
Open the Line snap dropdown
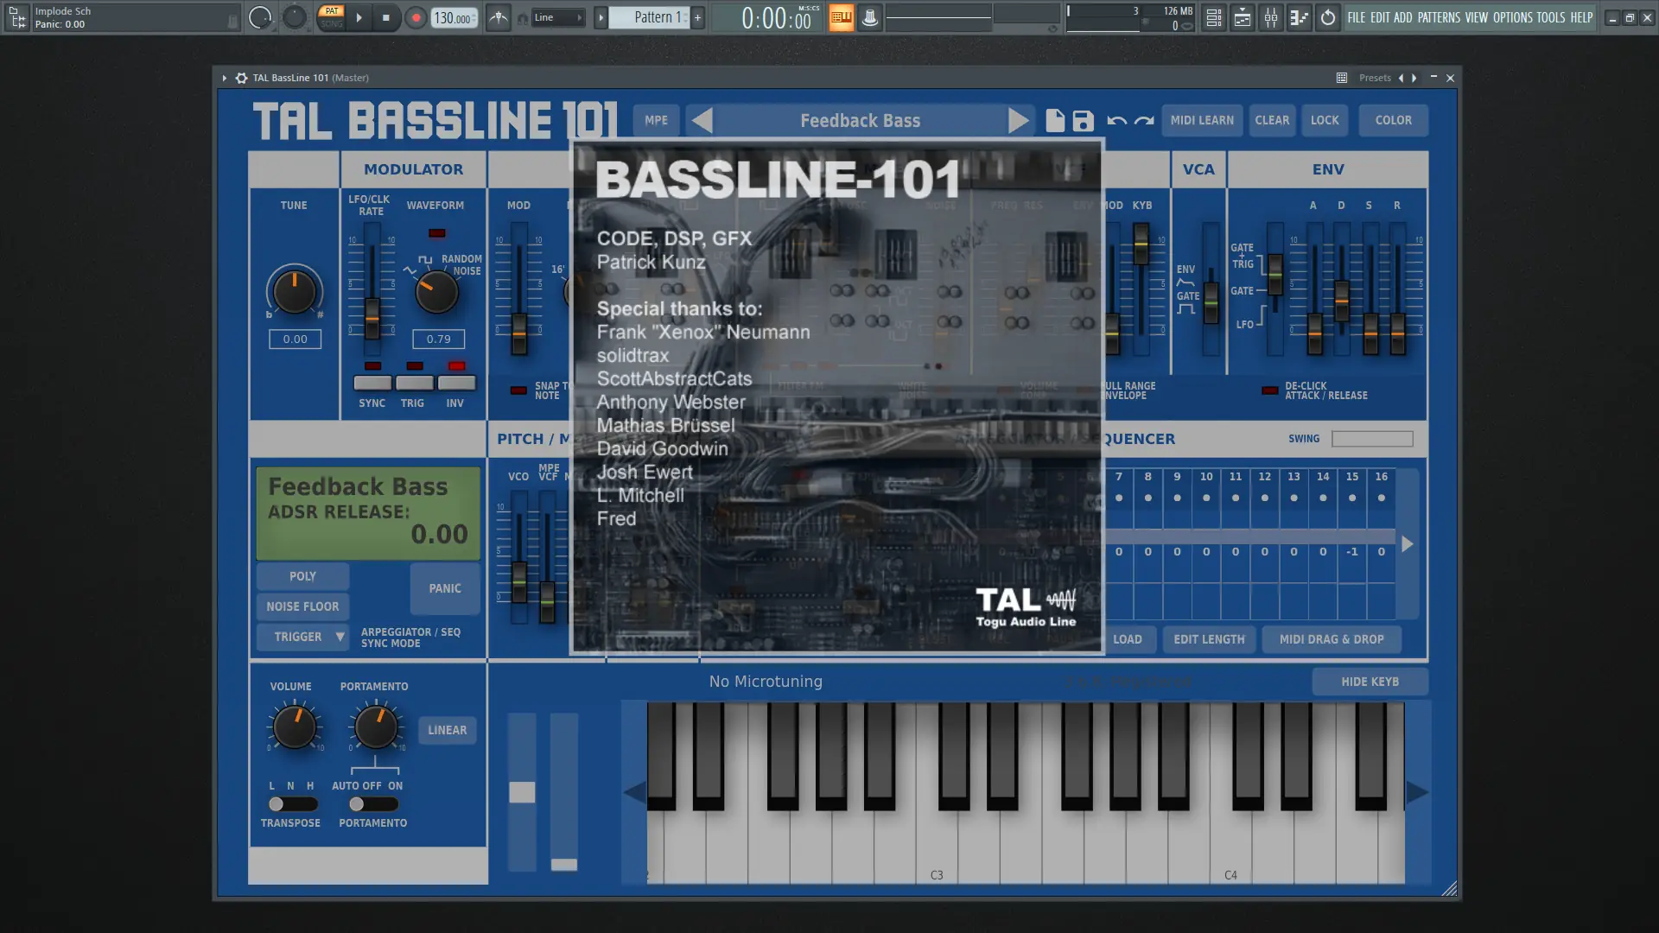(x=557, y=17)
